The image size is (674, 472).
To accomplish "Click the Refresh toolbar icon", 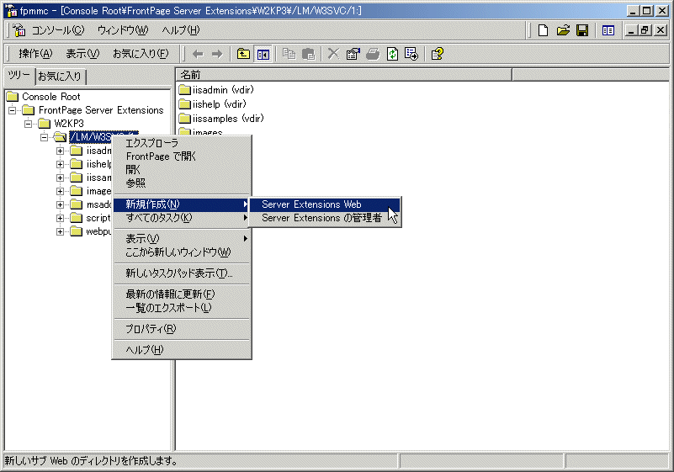I will pos(392,54).
